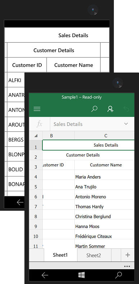The image size is (139, 284).
Task: Tap Customer Details header in rear grid
Action: pos(54,50)
